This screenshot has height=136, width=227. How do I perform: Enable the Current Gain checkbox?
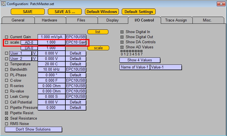coord(7,37)
